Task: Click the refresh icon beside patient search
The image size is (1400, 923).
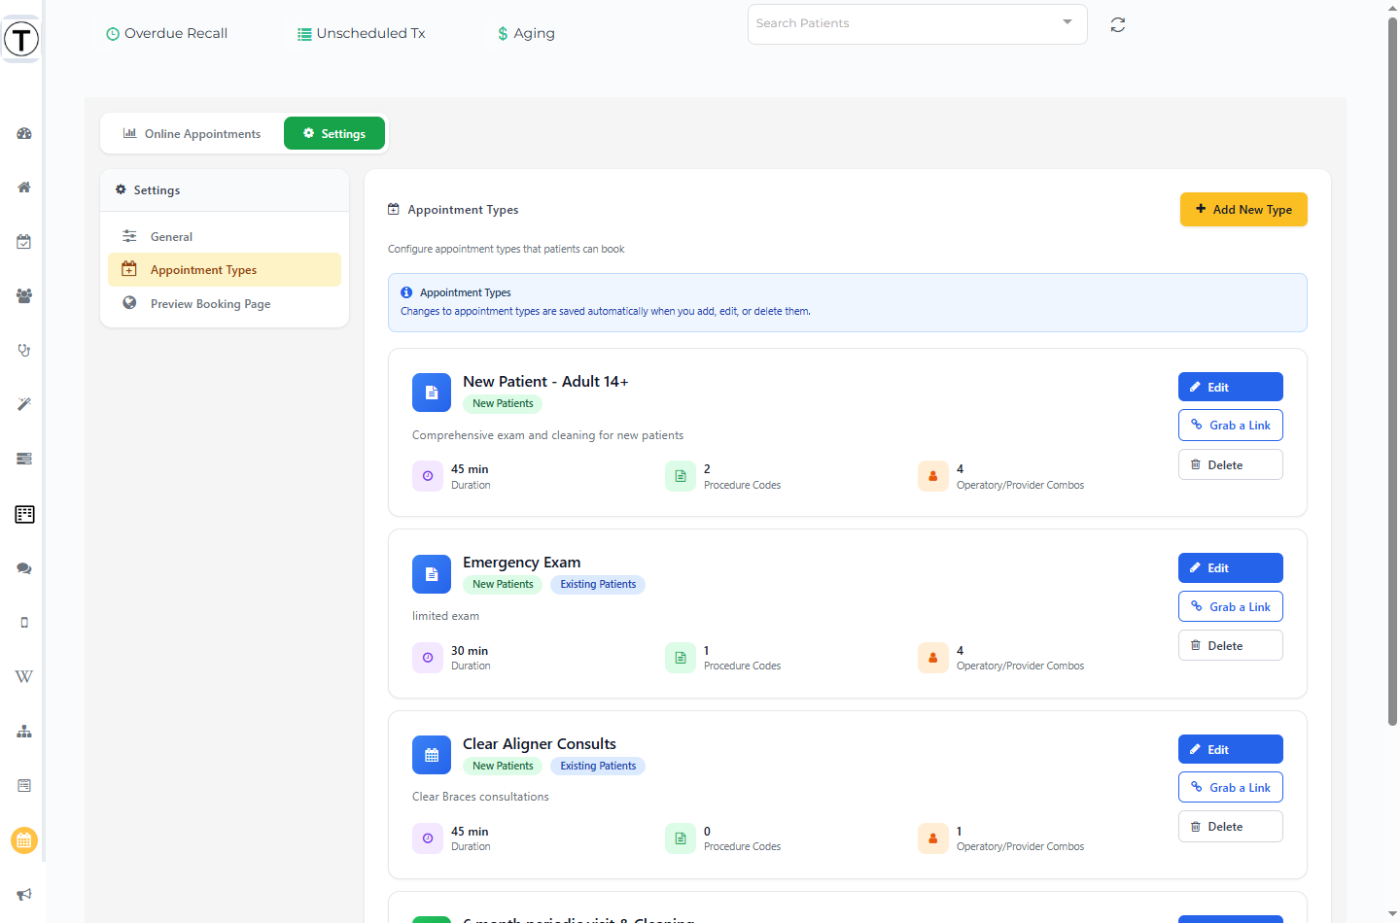Action: (x=1118, y=24)
